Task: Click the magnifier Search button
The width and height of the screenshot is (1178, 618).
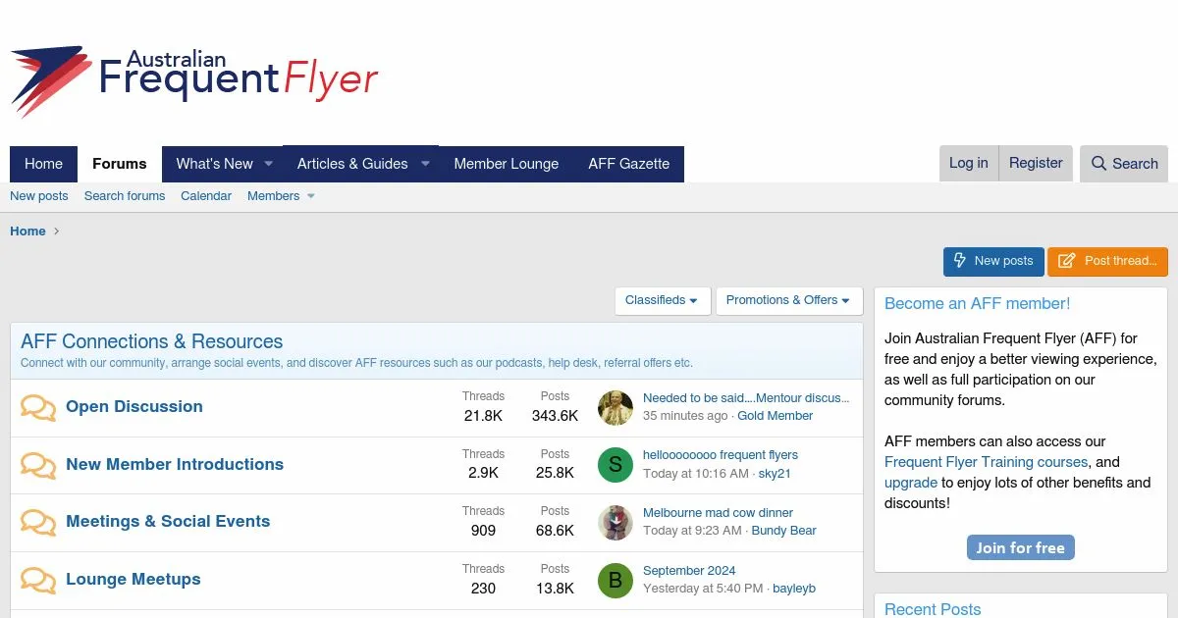Action: click(1124, 164)
